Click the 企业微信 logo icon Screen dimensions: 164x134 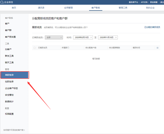(2, 2)
